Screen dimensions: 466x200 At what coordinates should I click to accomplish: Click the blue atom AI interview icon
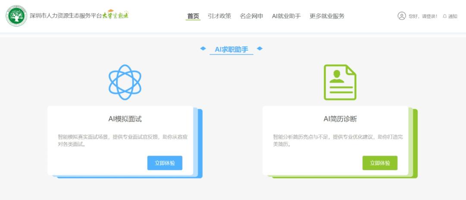click(125, 82)
